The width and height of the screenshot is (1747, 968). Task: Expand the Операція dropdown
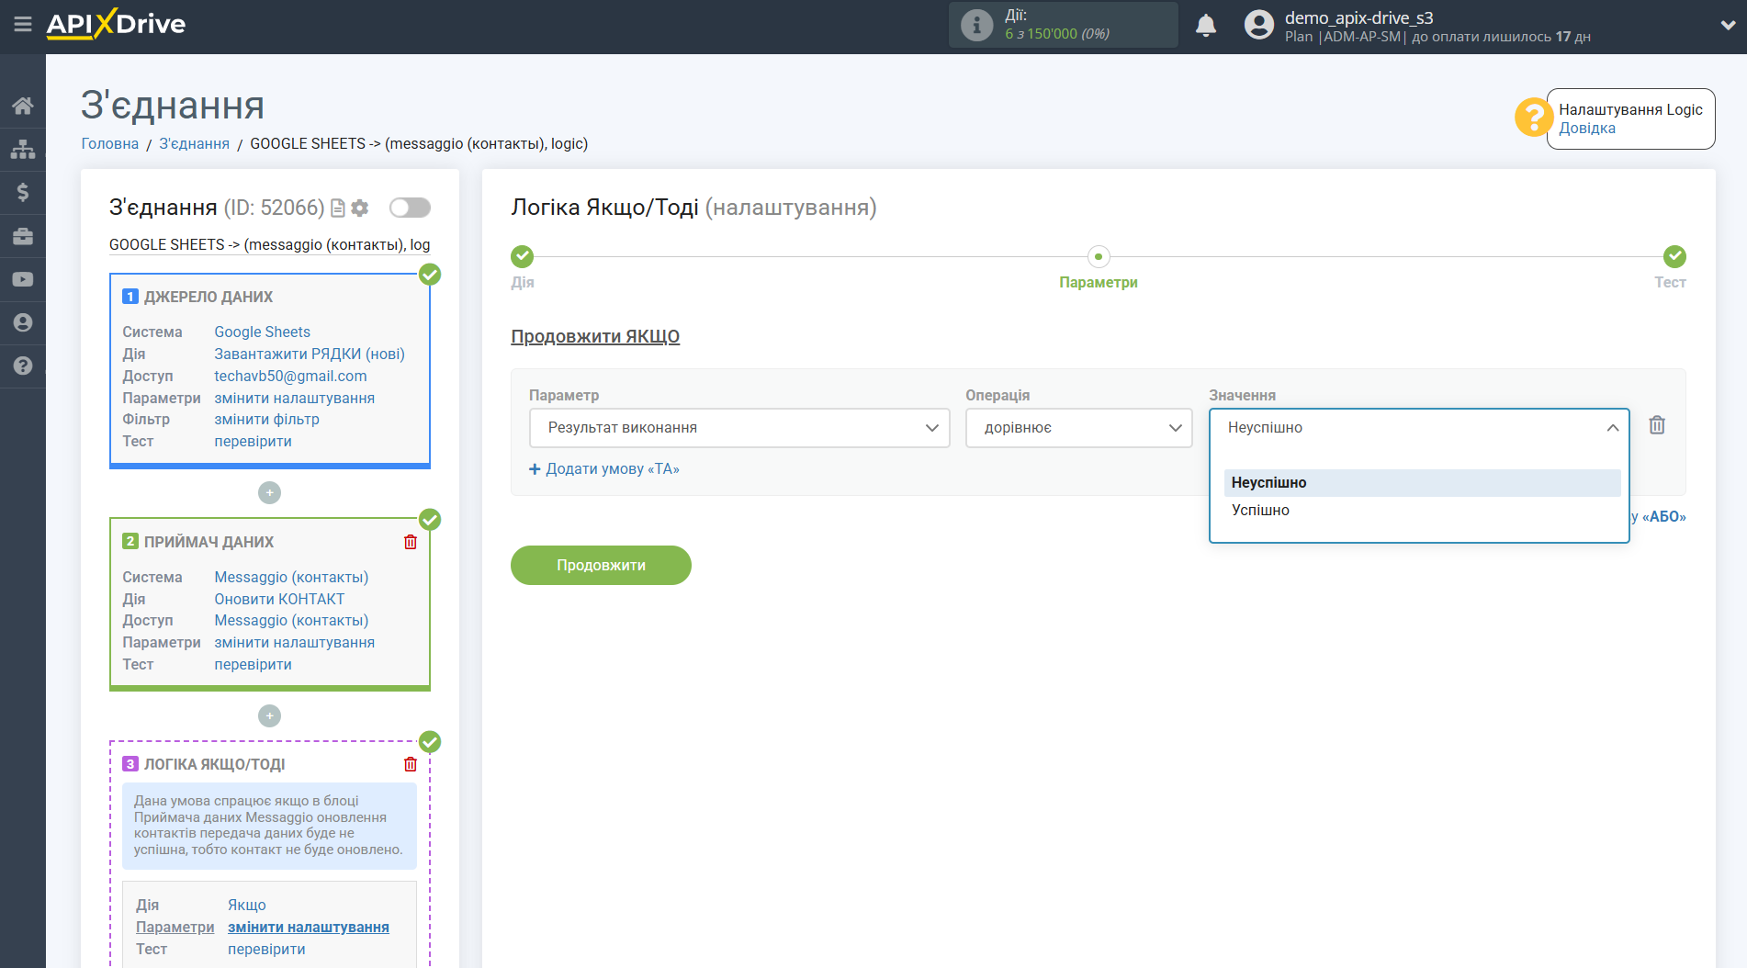(x=1078, y=428)
